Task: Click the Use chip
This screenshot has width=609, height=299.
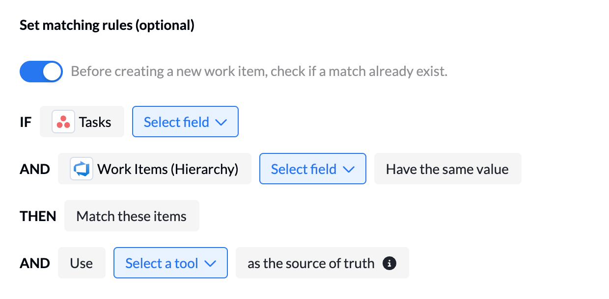Action: [82, 263]
